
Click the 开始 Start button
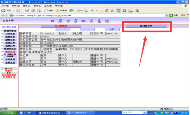tap(9, 113)
